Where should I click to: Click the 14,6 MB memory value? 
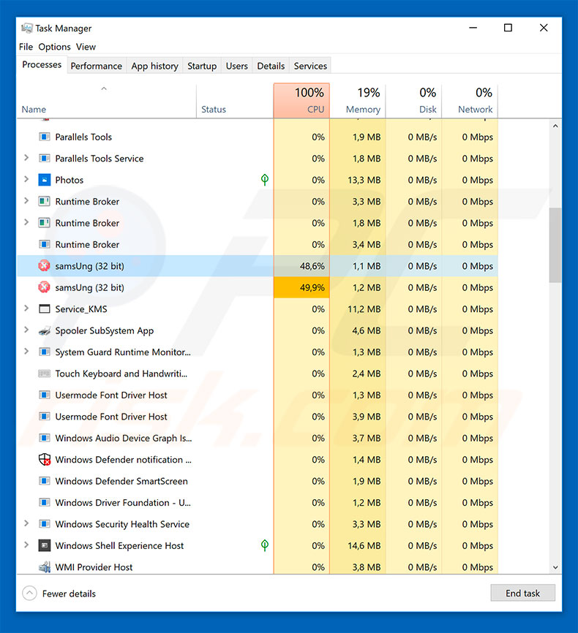click(x=364, y=546)
